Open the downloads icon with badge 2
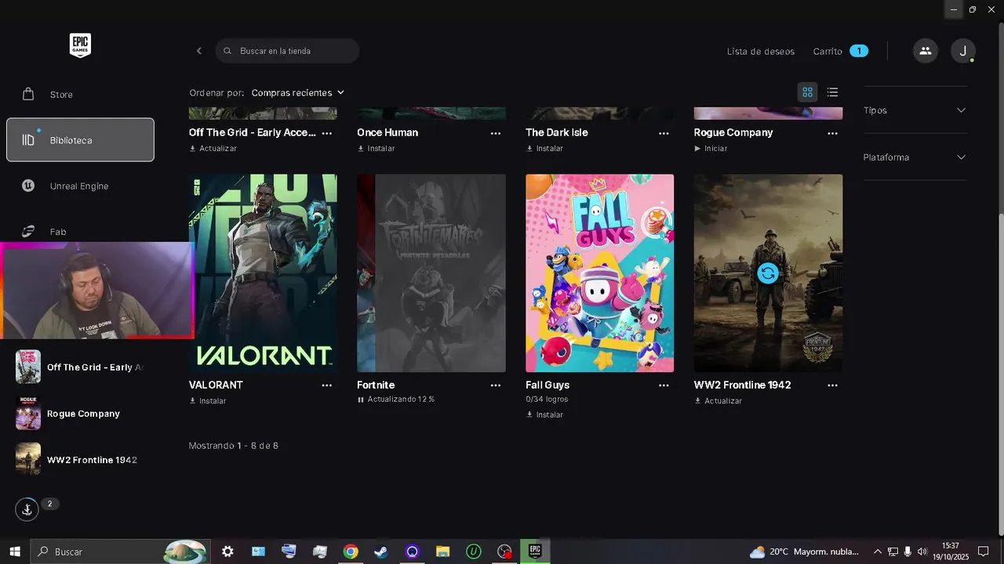The image size is (1004, 564). coord(27,509)
